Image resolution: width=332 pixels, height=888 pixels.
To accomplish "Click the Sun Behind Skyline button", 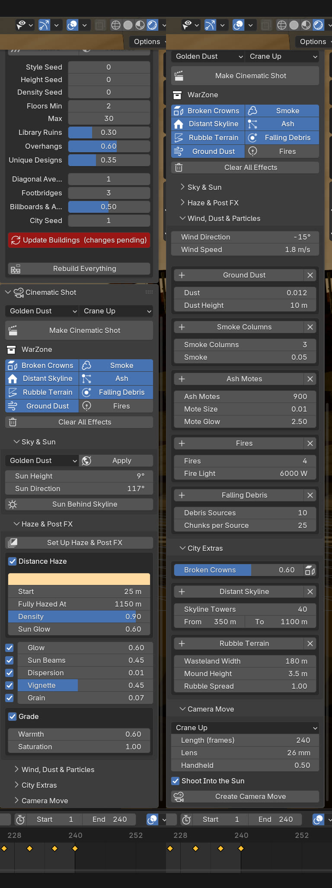I will pos(79,505).
